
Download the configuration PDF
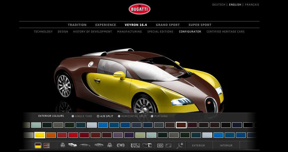[x=180, y=145]
